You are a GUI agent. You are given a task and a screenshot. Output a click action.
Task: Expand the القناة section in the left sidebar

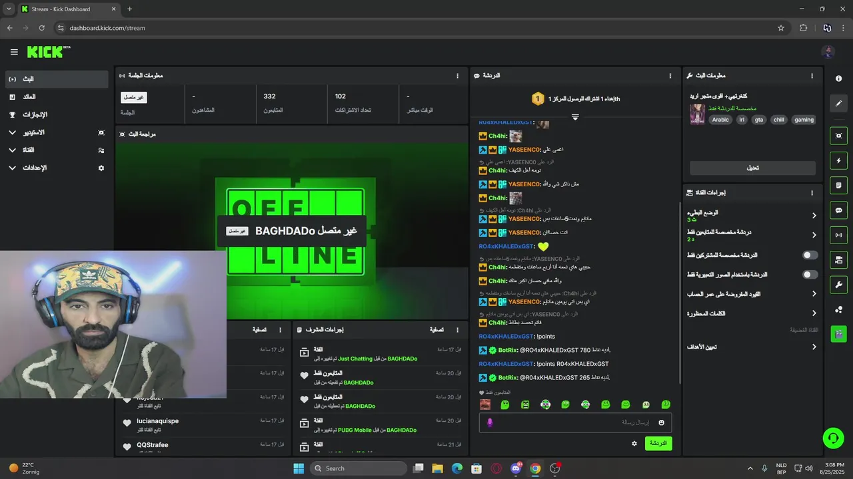pyautogui.click(x=57, y=150)
